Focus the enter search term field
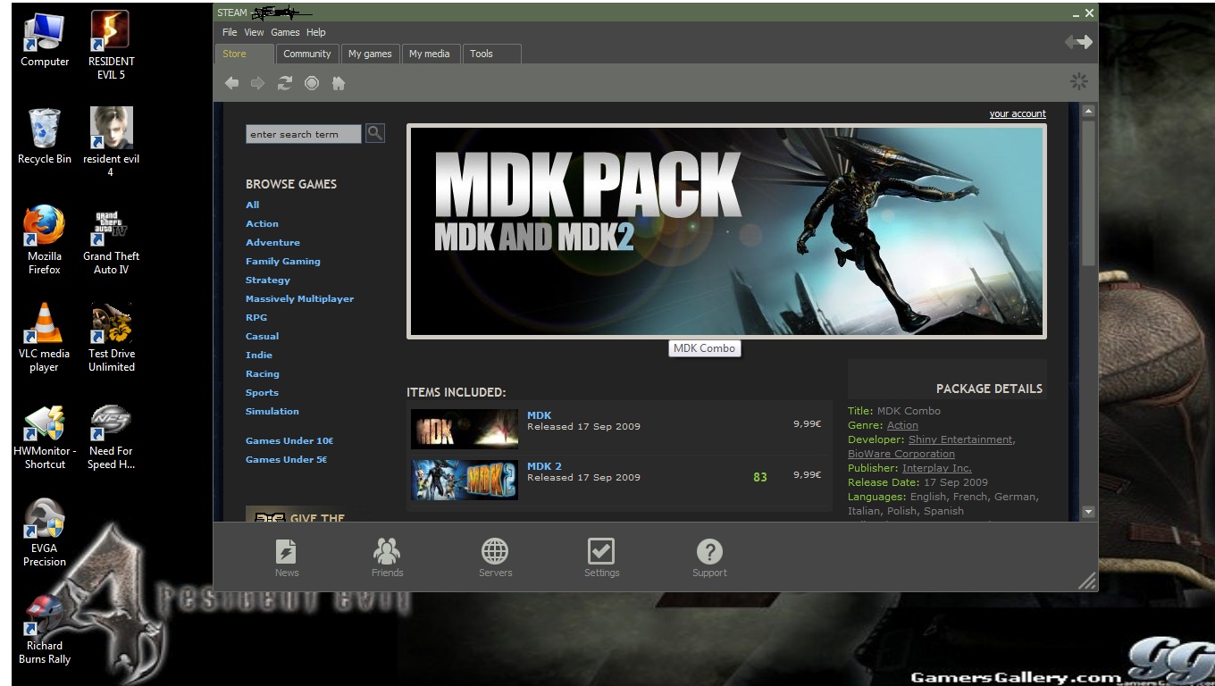Viewport: 1215px width, 686px height. click(304, 134)
